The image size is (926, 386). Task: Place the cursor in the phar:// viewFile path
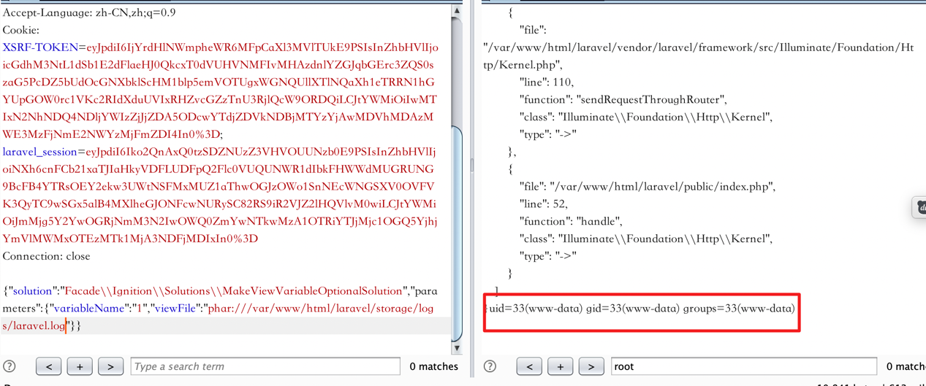(x=322, y=309)
